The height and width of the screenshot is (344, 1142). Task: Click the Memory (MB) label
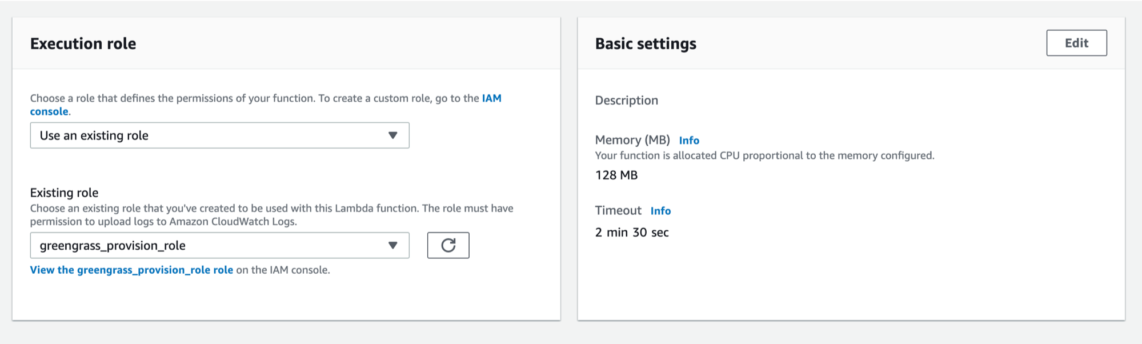[x=632, y=140]
